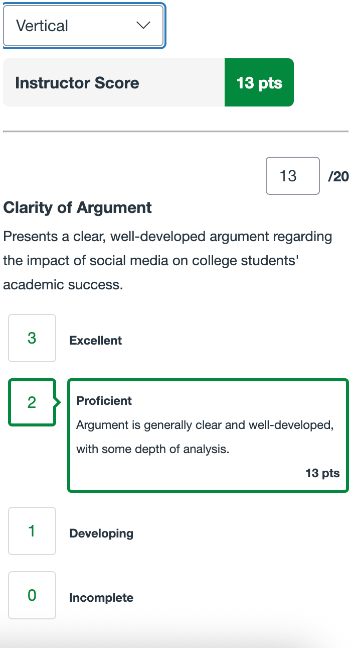Screen dimensions: 354x648
Task: Click the word Vertical in the dropdown
Action: (x=42, y=26)
